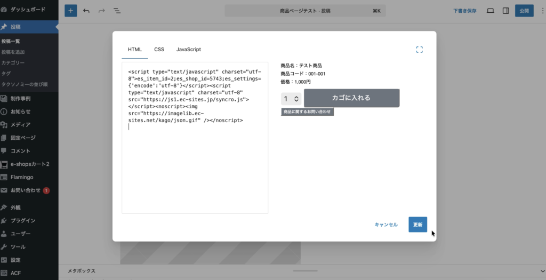Click the 外観 paintbrush icon
The height and width of the screenshot is (280, 546).
pos(4,207)
